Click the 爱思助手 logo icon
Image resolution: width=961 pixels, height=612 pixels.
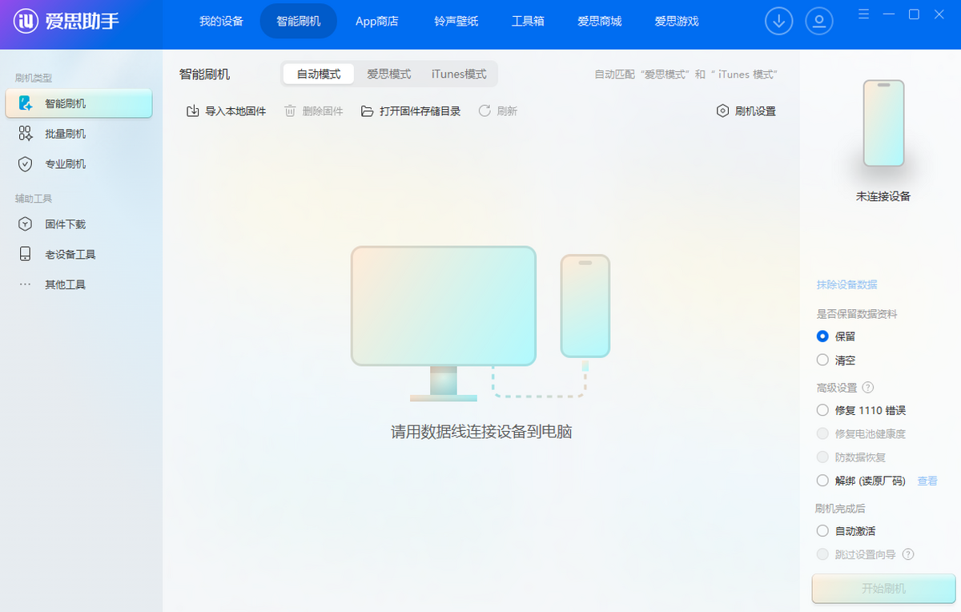point(27,21)
